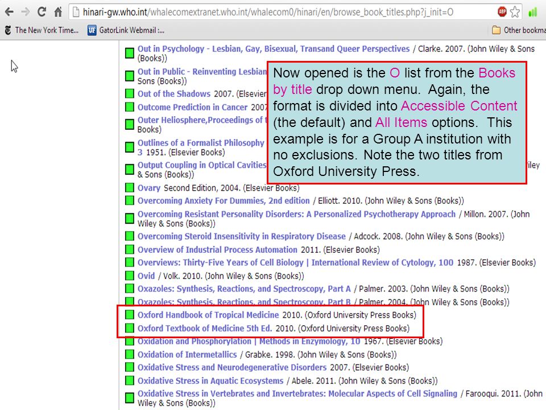Click green square beside Oxidative Stress in Vertebrates

click(130, 398)
